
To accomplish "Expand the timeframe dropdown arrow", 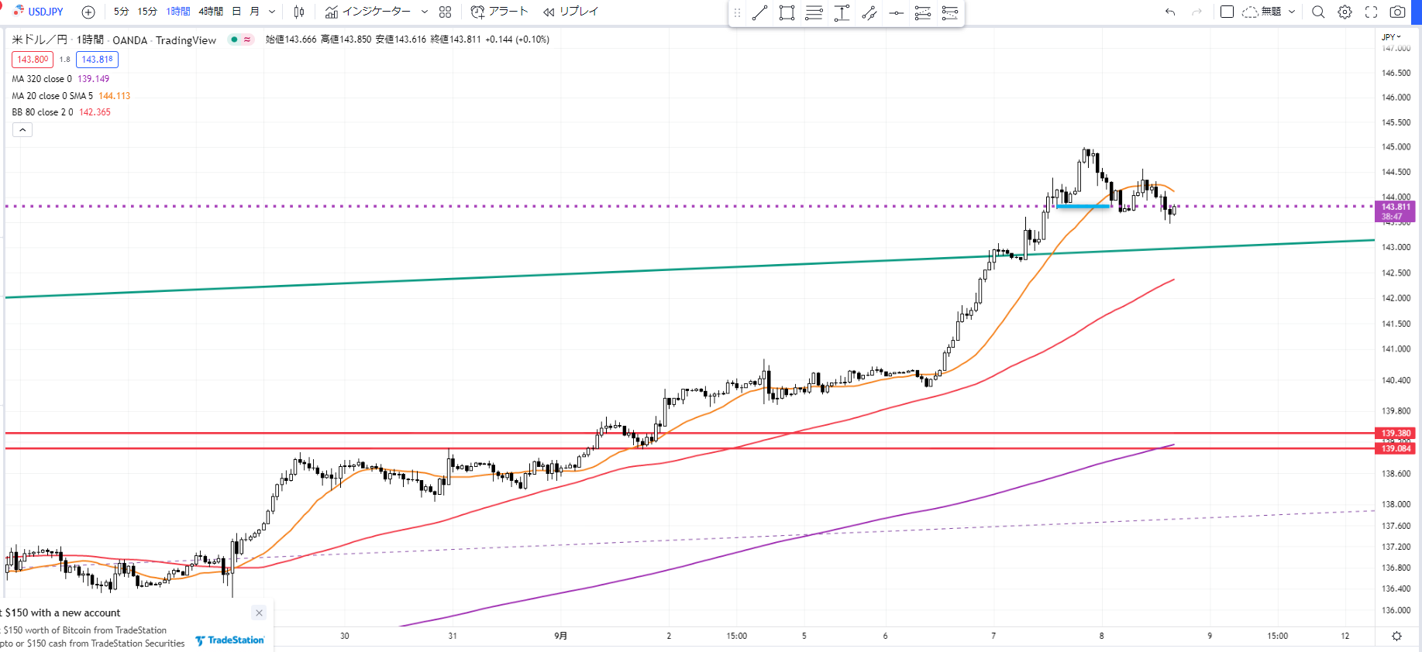I will pos(272,12).
